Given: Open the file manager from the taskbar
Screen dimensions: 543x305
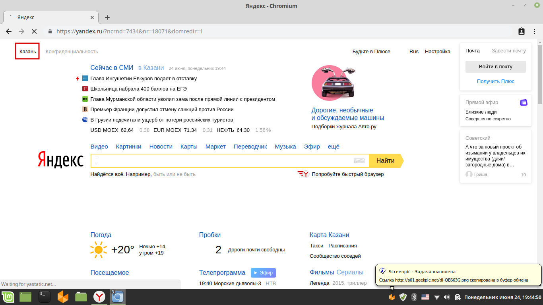Looking at the screenshot, I should (81, 297).
